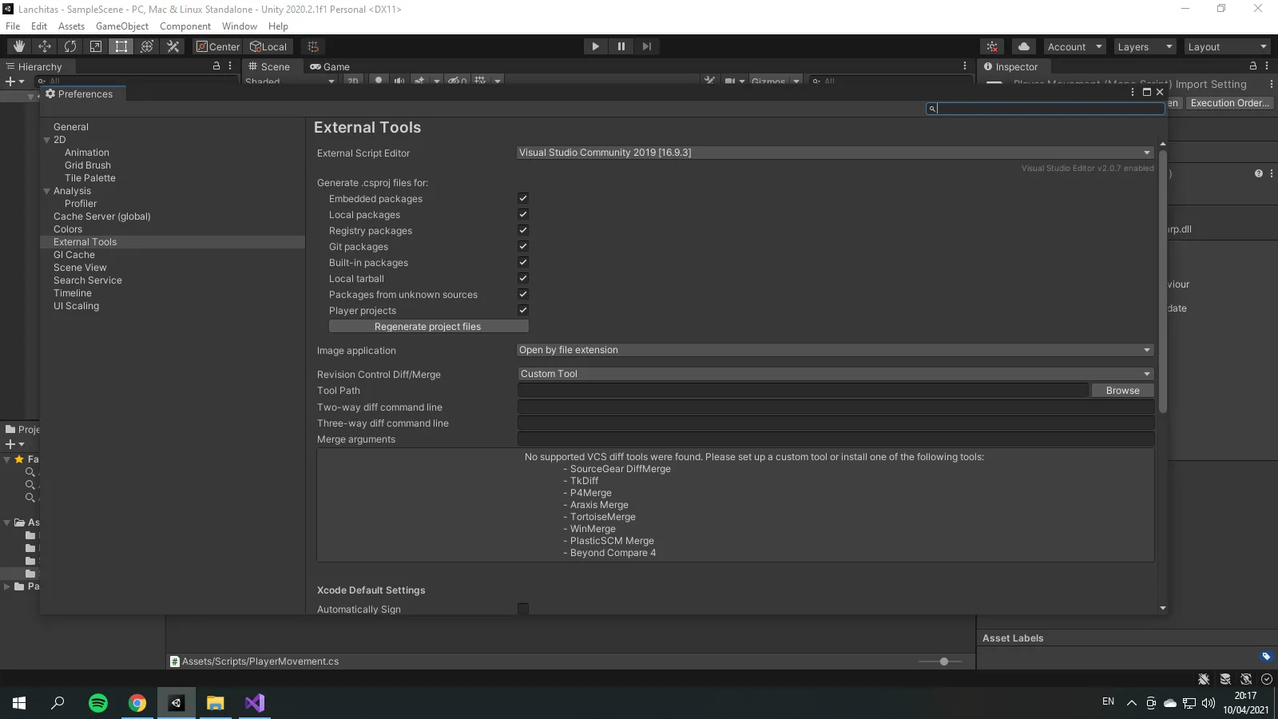Screen dimensions: 1278x719
Task: Collapse the Analysis preferences section
Action: tap(47, 191)
